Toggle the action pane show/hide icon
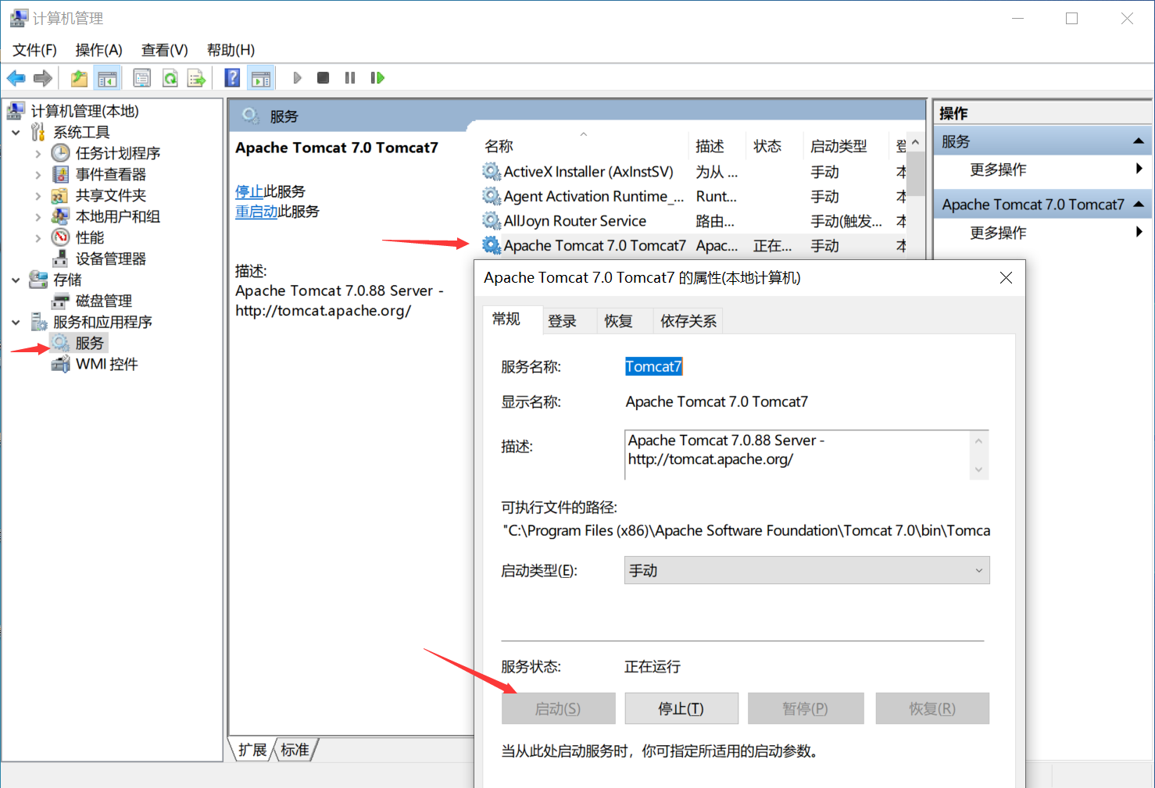 tap(260, 78)
